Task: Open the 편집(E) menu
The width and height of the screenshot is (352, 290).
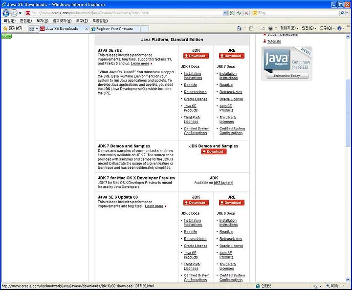Action: pos(26,21)
